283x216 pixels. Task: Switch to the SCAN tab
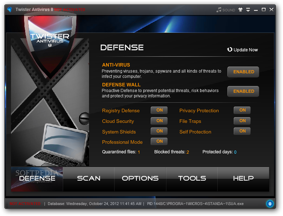(x=89, y=179)
